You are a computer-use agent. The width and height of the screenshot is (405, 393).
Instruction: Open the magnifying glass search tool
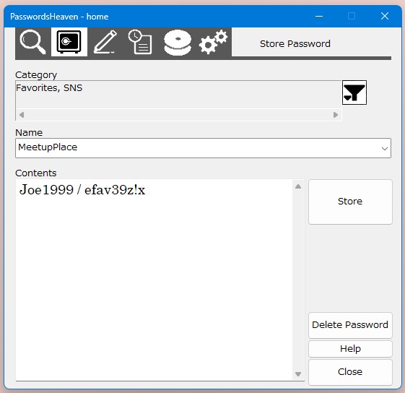(x=32, y=42)
